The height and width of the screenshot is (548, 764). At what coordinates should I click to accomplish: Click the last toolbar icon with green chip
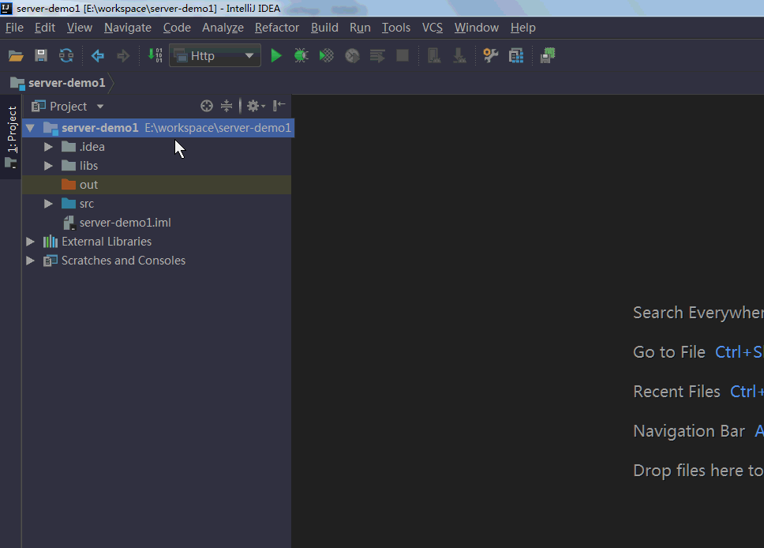pyautogui.click(x=548, y=55)
